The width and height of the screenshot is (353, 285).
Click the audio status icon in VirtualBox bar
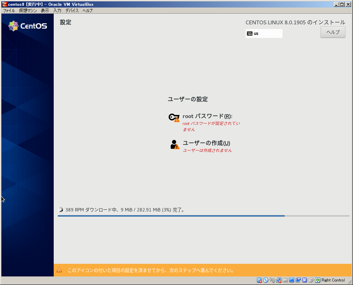(x=272, y=280)
